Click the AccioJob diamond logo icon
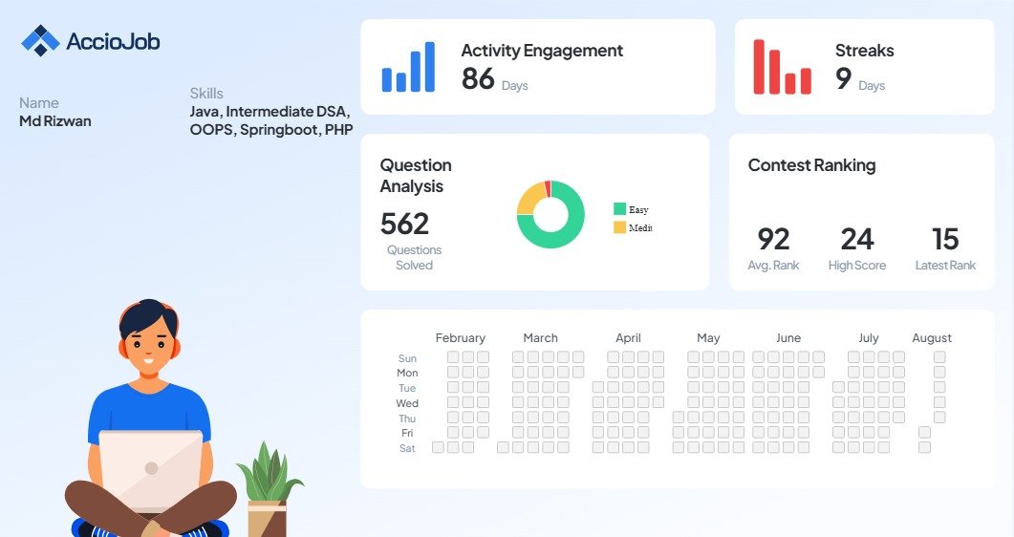 [40, 41]
